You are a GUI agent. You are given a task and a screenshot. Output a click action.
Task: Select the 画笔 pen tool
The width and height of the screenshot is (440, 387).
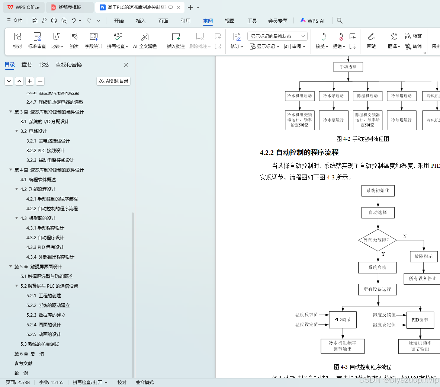(371, 41)
